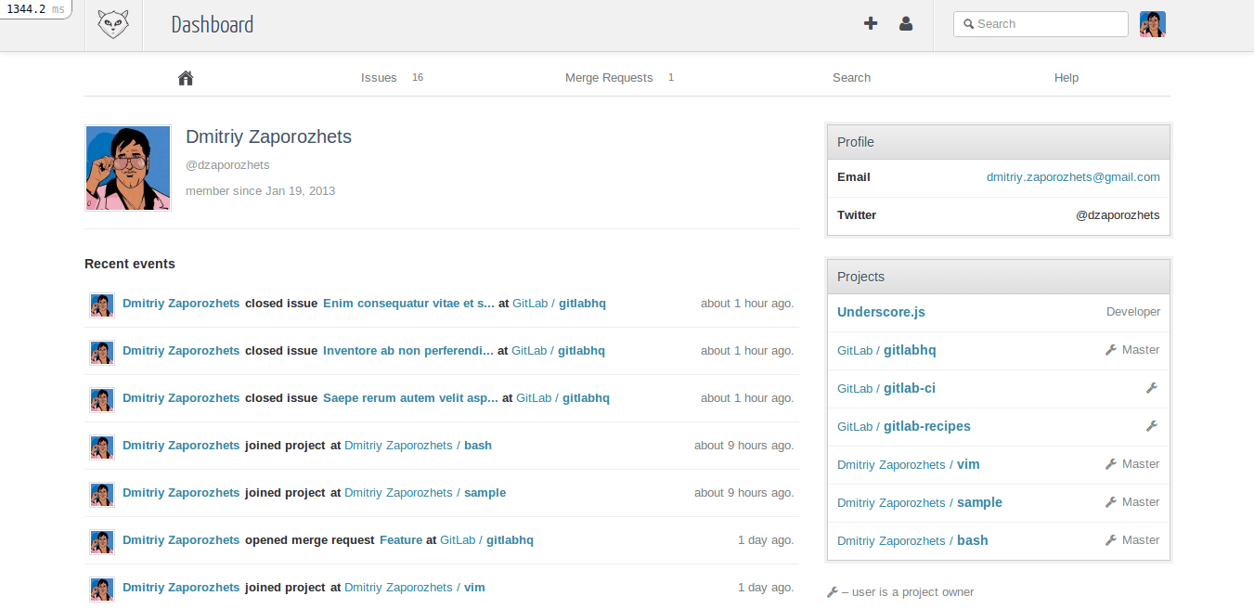Click the avatar in the top-right corner
1254x609 pixels.
(1152, 24)
